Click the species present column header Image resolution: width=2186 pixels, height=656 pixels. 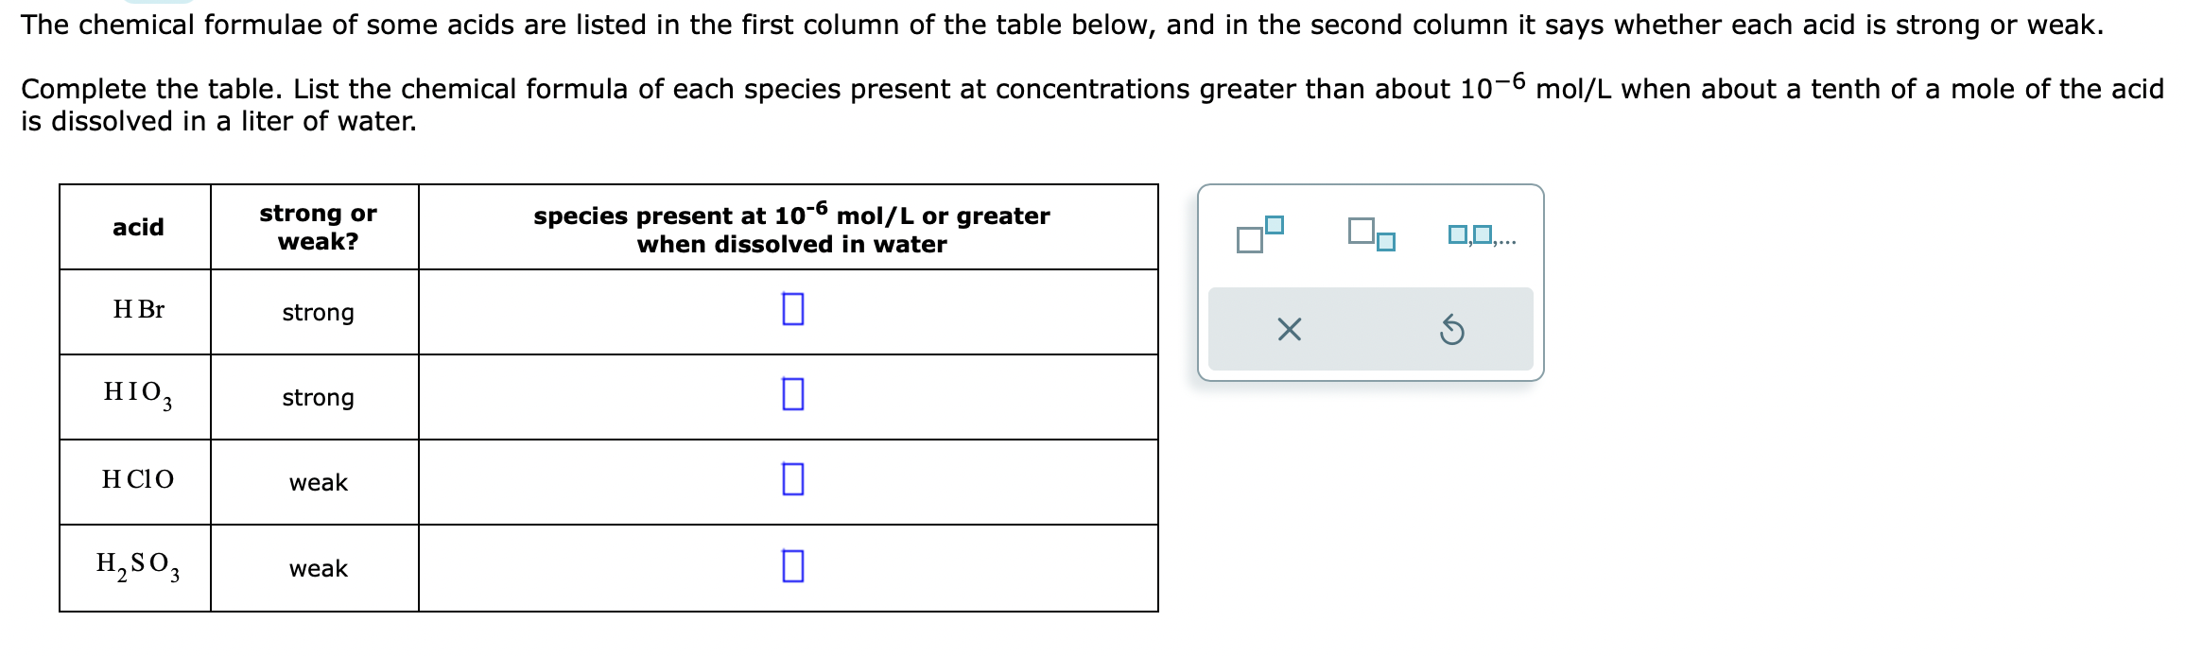[791, 227]
